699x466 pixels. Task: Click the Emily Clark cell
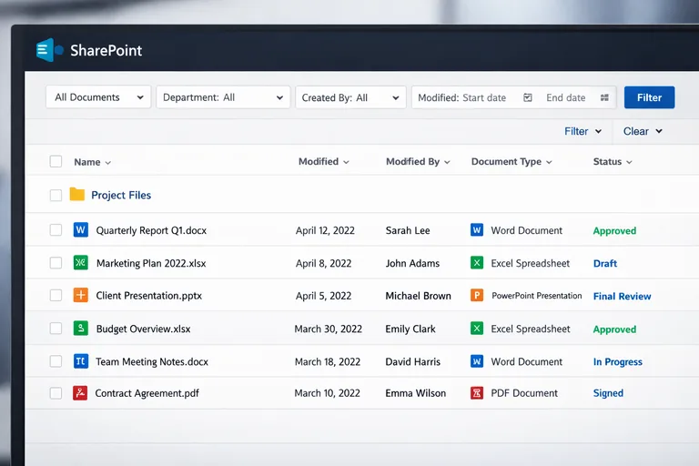[x=410, y=329]
